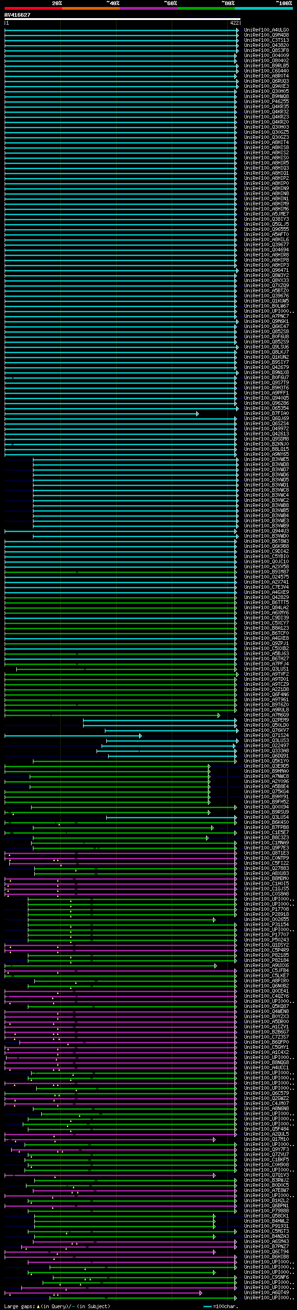Viewport: 297px width, 1310px height.
Task: Open hit UniRef100_B9RLB5
Action: [266, 66]
